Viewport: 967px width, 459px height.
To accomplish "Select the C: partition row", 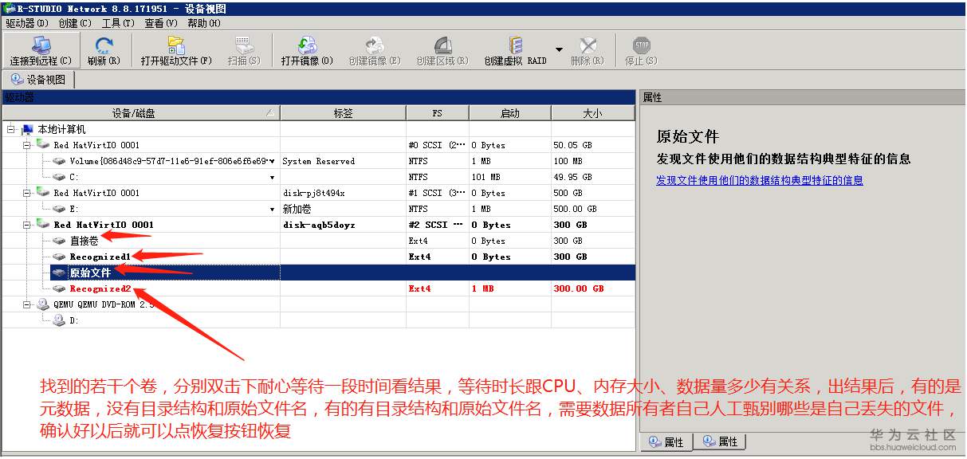I will pyautogui.click(x=318, y=177).
